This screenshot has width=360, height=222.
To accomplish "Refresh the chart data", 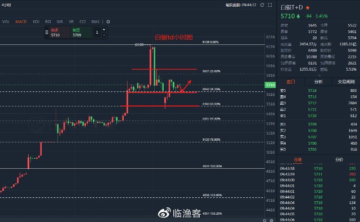I will pos(262,5).
